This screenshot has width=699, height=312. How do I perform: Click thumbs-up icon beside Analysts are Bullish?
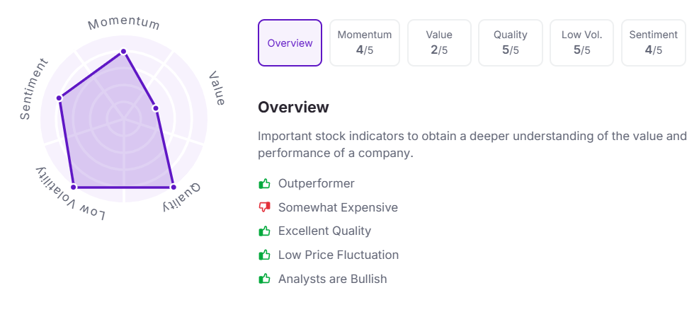[x=265, y=279]
